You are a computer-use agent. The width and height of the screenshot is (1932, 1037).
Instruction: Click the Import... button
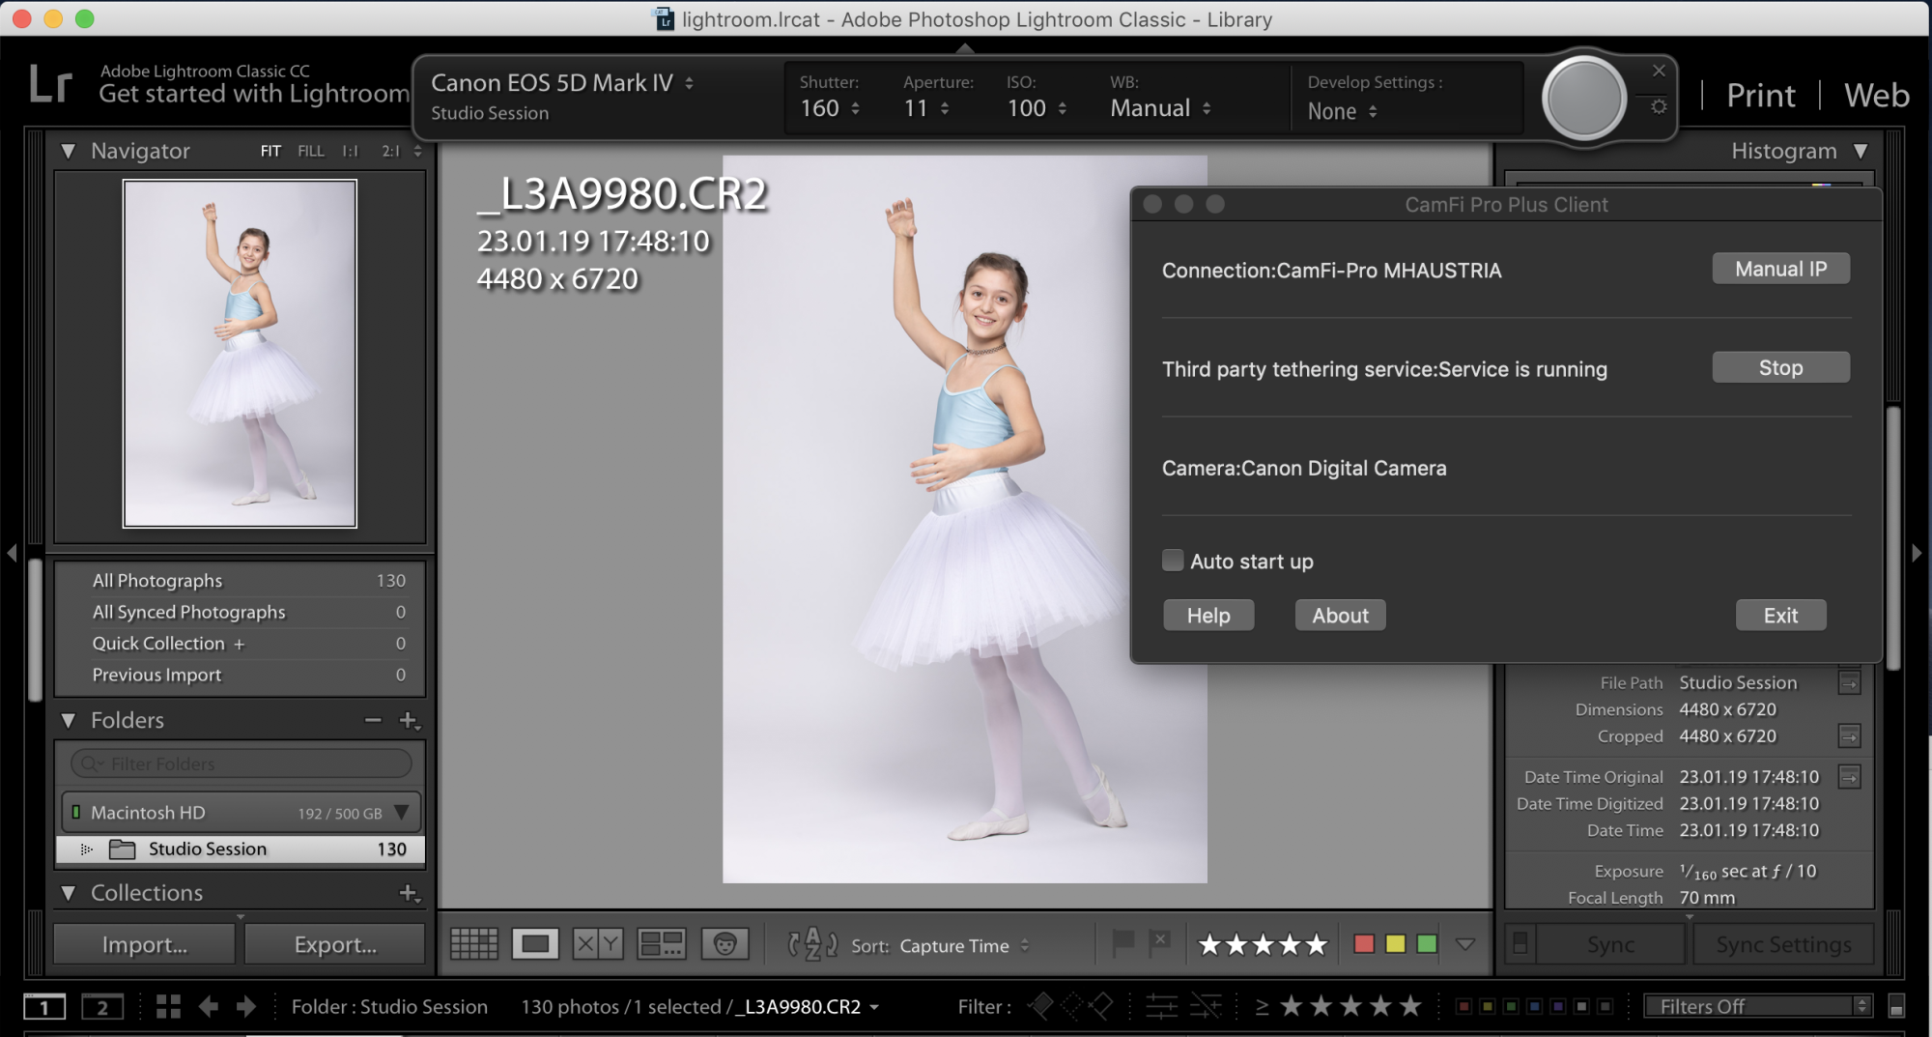coord(145,944)
